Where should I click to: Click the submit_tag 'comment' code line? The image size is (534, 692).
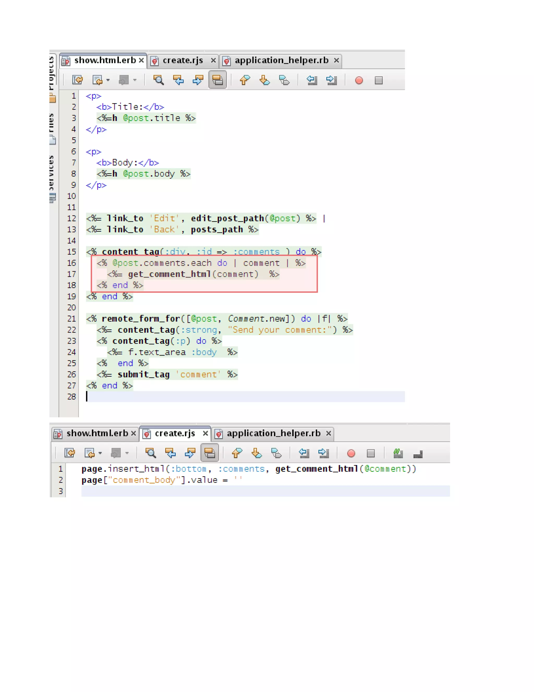(167, 374)
